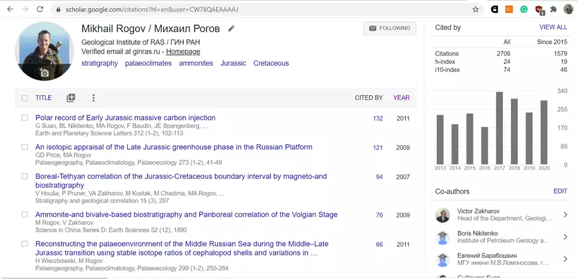Viewport: 578px width, 279px height.
Task: Reload the page with the refresh icon
Action: click(x=40, y=9)
